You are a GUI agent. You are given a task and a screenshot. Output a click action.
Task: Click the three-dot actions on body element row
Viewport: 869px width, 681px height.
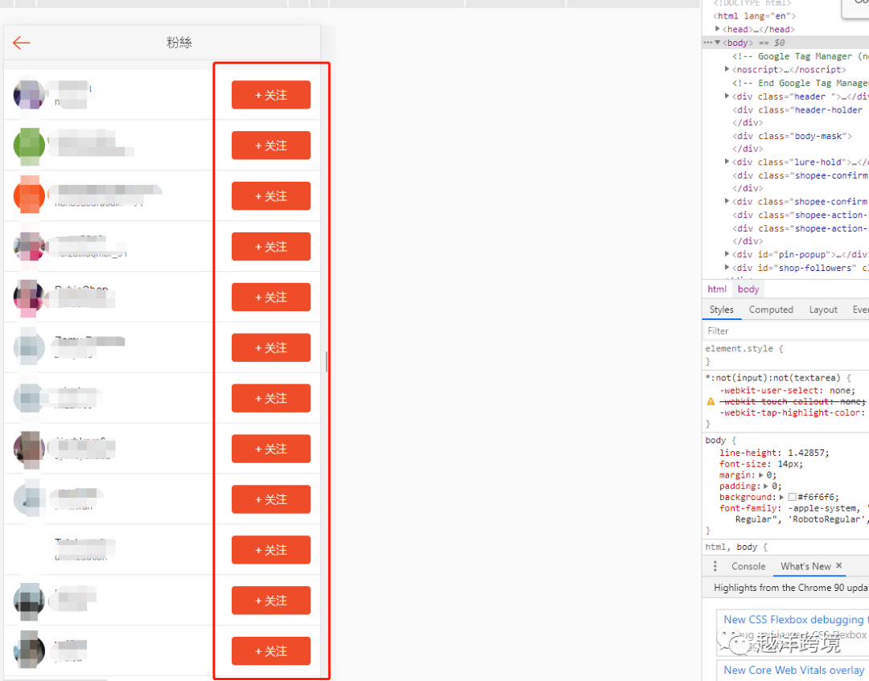pos(707,43)
